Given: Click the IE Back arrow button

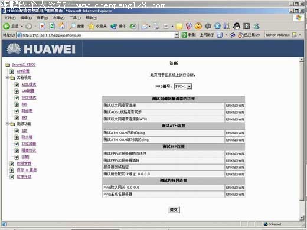Looking at the screenshot, I should tap(6, 26).
